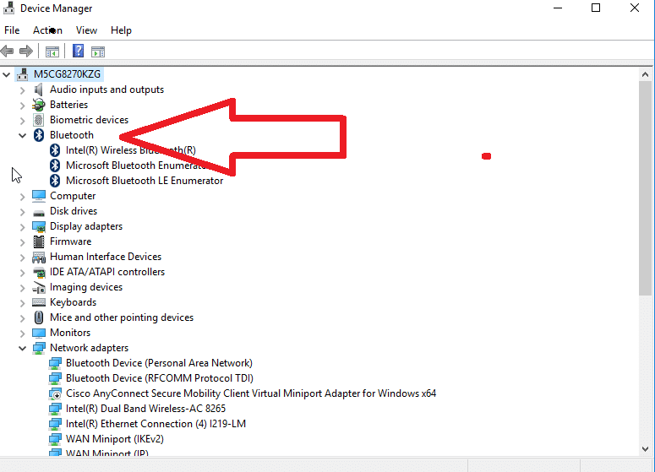Select Intel(R) Dual Band Wireless-AC 8265 adapter

[145, 409]
